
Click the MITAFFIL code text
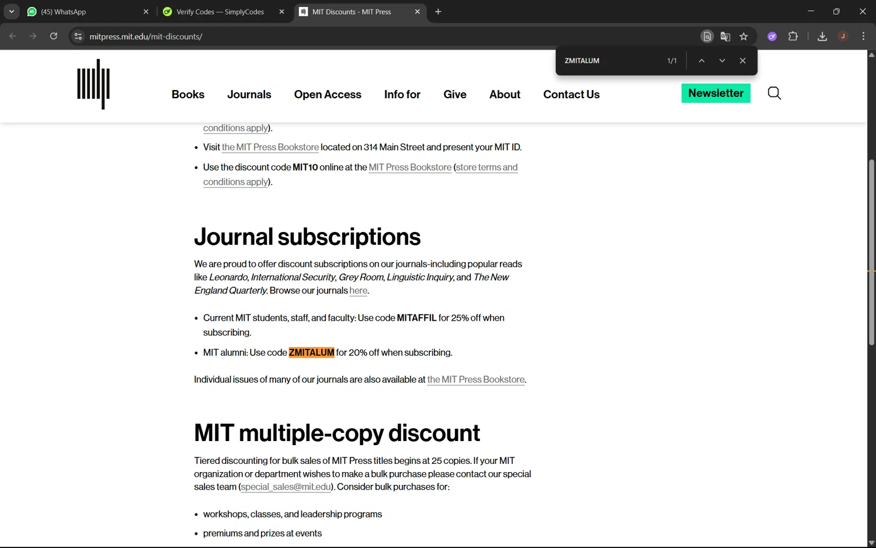(x=416, y=318)
